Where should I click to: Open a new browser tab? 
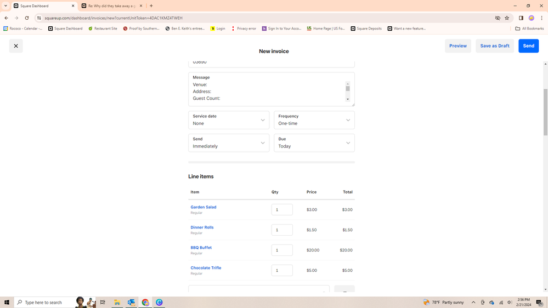151,6
